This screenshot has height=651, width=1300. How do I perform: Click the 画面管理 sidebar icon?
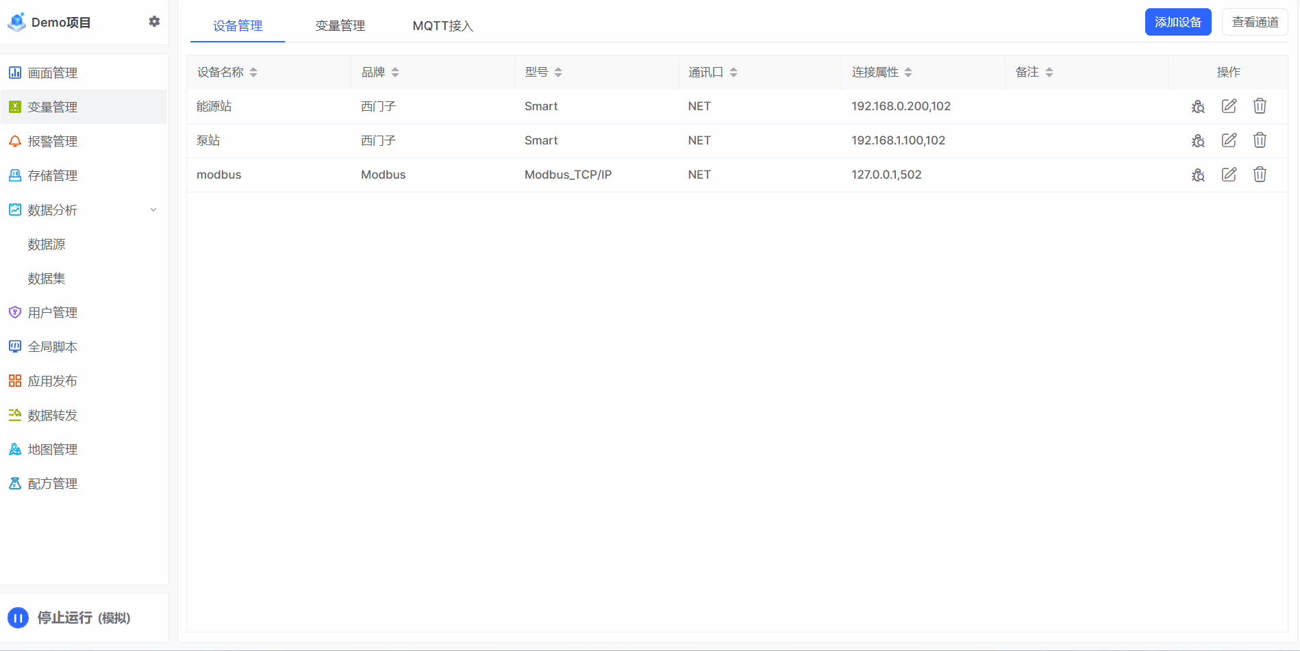(x=15, y=73)
